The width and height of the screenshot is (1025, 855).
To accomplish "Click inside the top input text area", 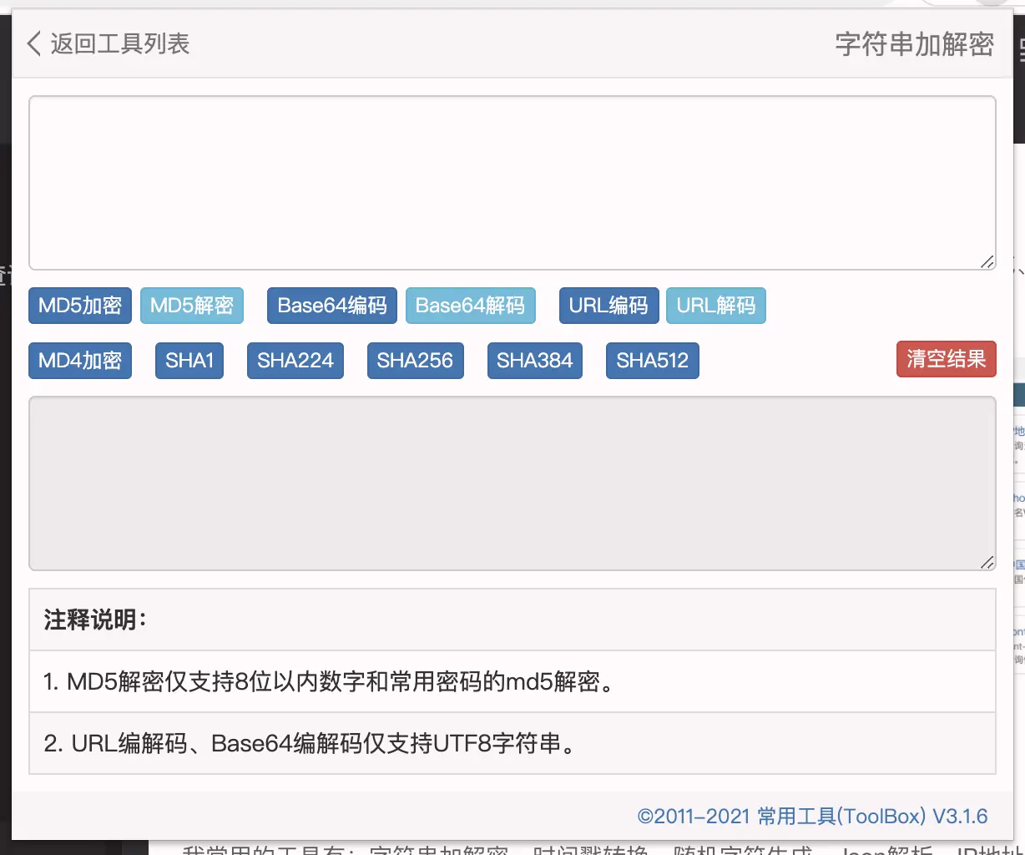I will click(512, 182).
